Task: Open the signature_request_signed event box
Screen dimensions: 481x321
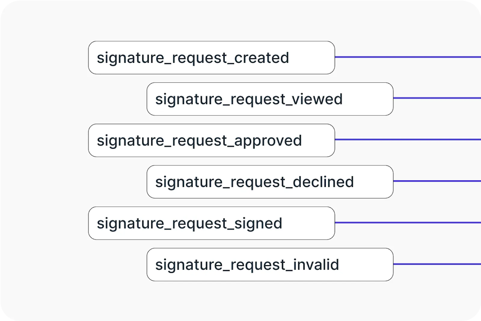Action: (x=211, y=223)
